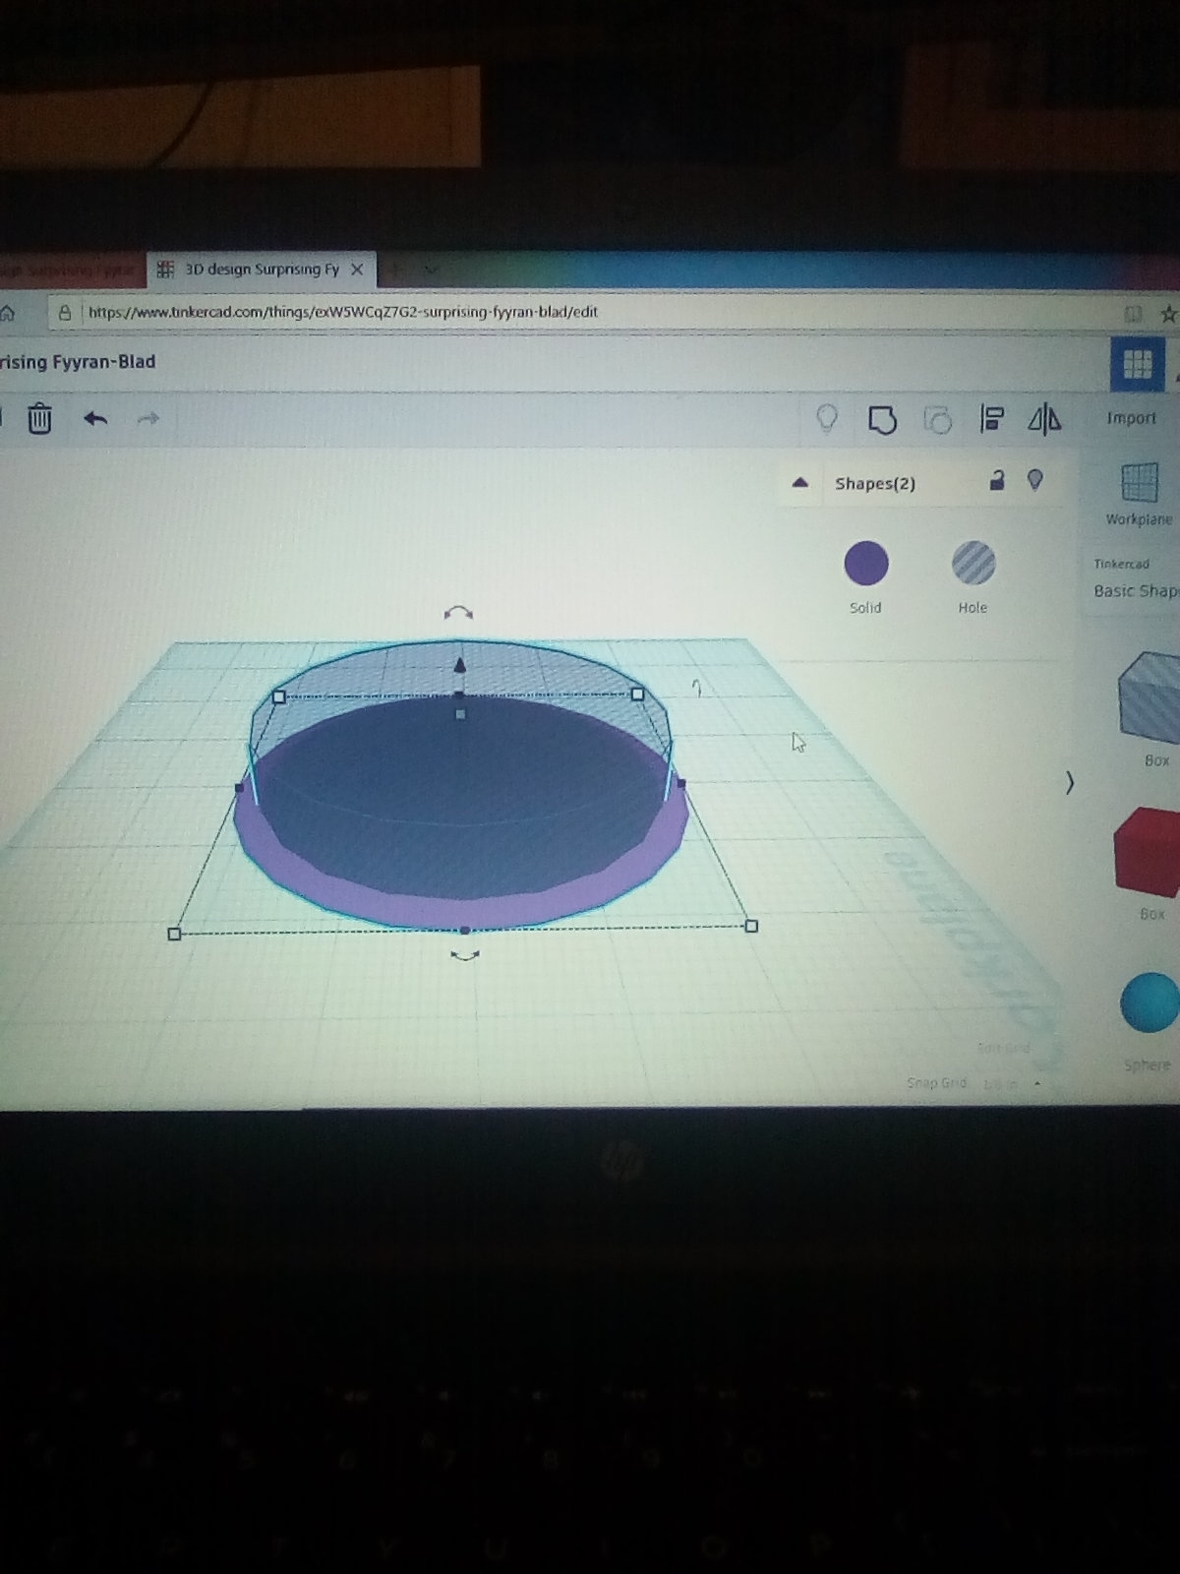Close the 3D design Surprising Fy tab
This screenshot has width=1180, height=1574.
(357, 269)
